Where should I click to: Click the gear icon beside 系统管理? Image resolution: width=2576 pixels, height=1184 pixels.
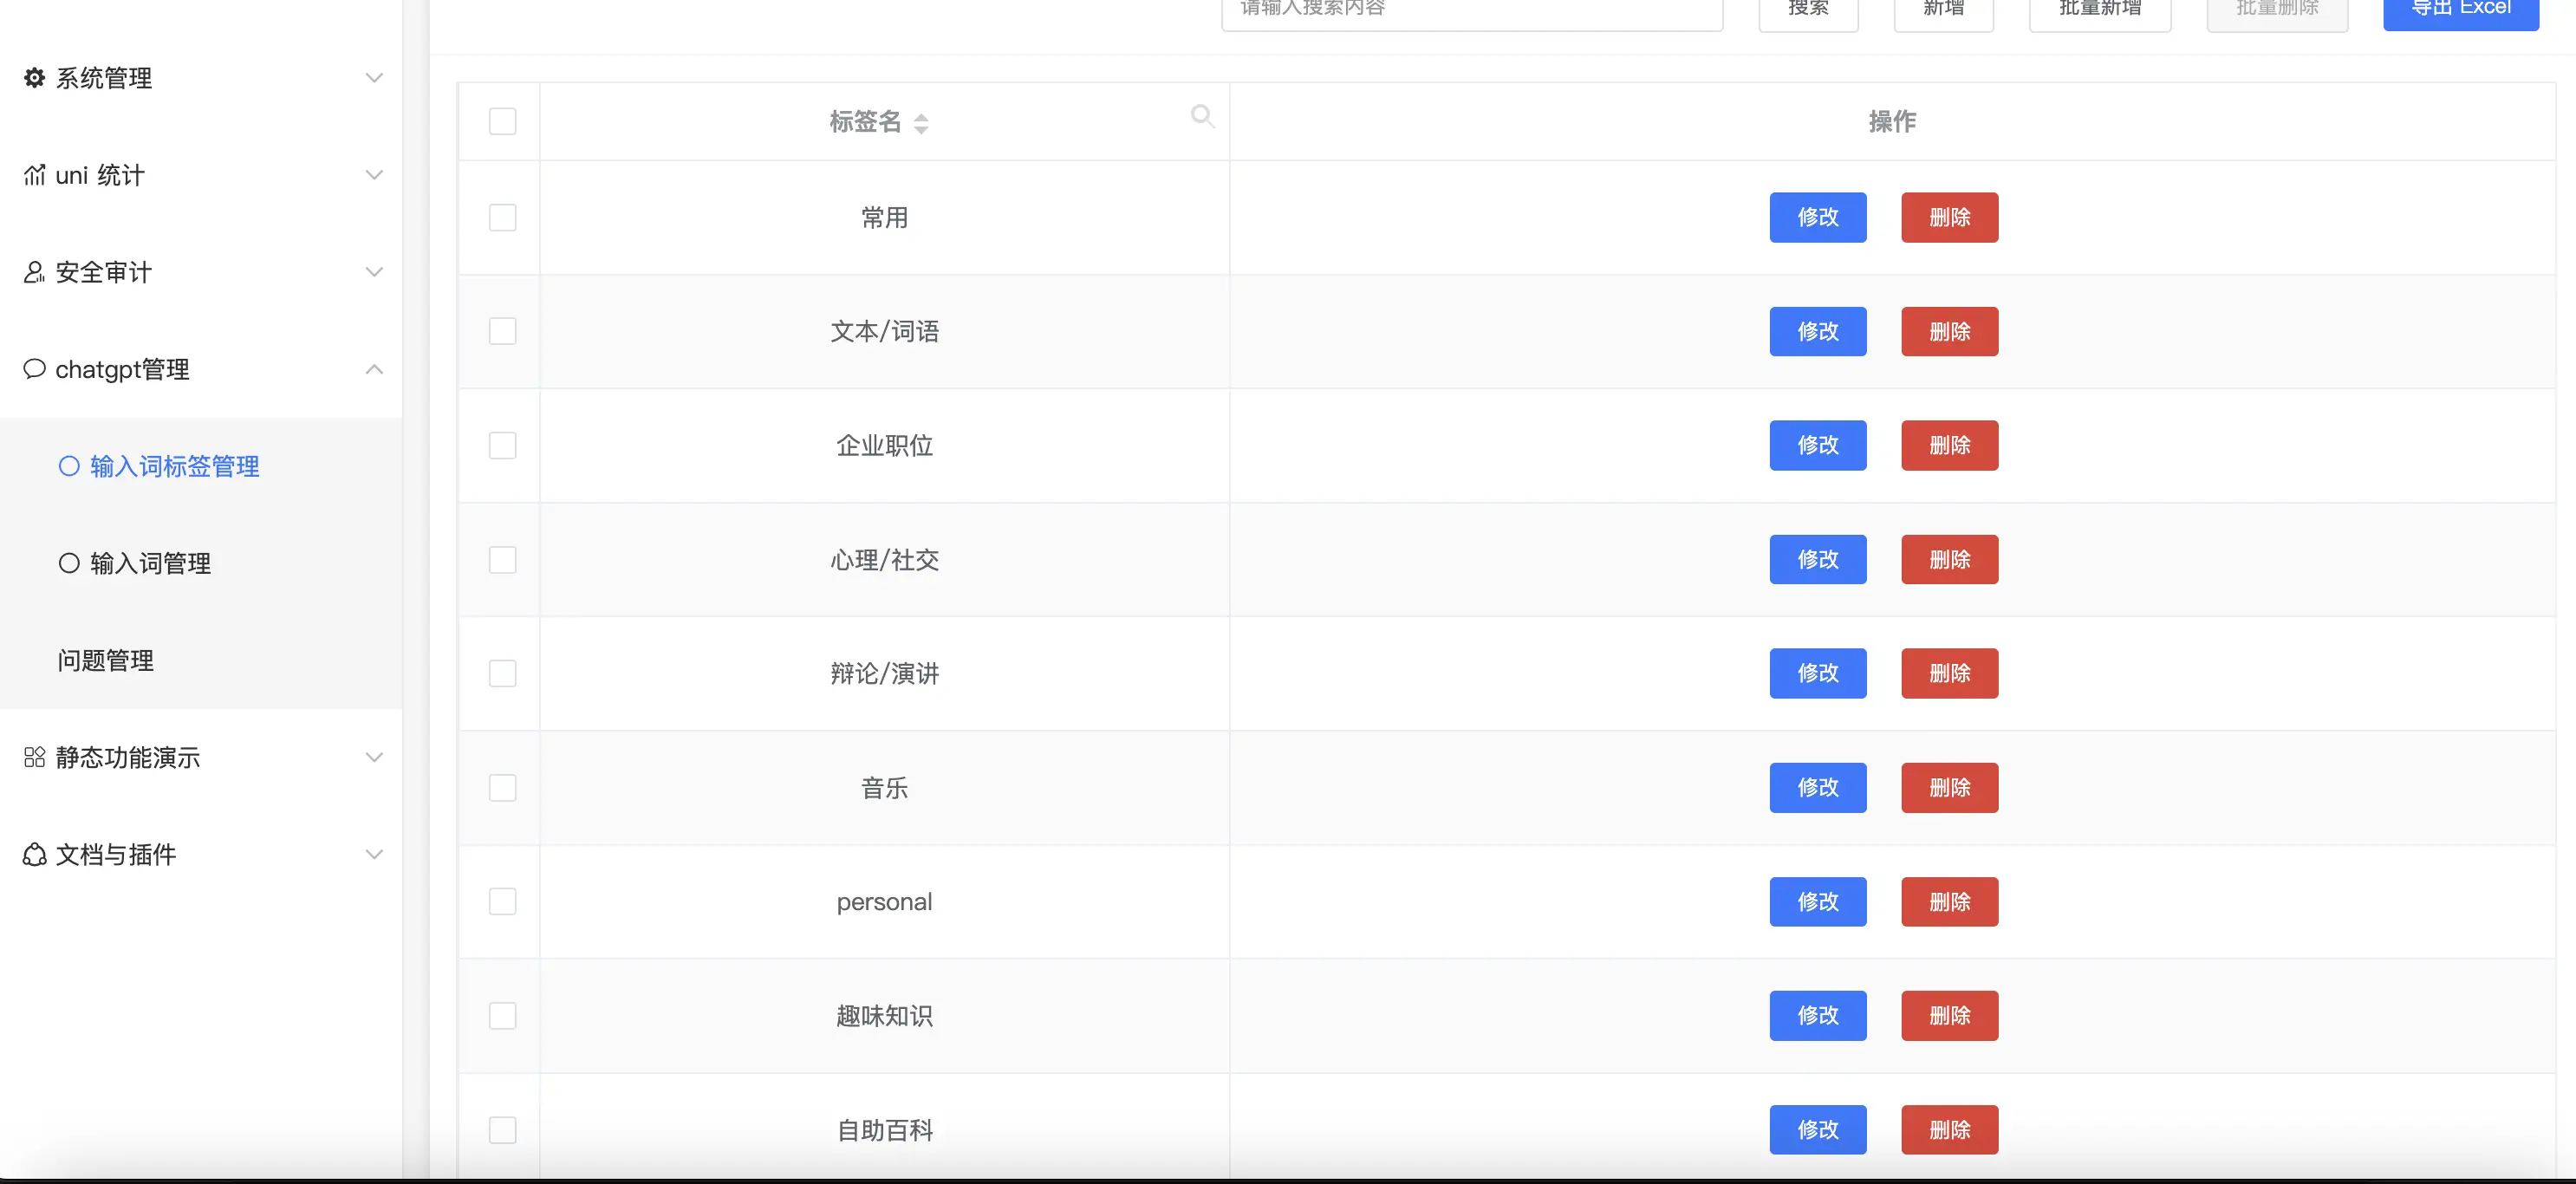(x=34, y=78)
